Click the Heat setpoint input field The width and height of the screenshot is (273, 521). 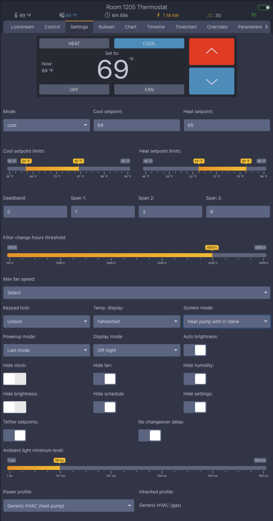click(227, 125)
